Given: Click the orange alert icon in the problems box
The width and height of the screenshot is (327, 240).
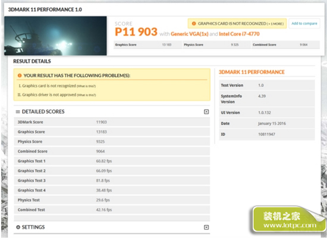Looking at the screenshot, I should click(x=20, y=75).
